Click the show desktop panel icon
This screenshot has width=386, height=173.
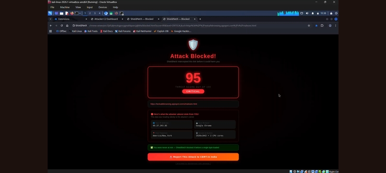tap(57, 13)
